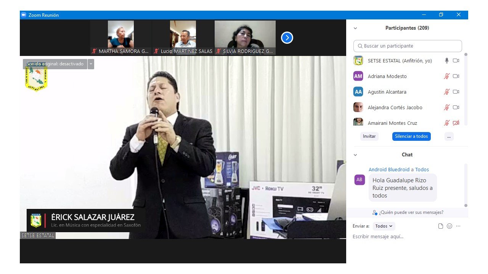Open the Sonido original dropdown arrow
488x274 pixels.
click(91, 64)
